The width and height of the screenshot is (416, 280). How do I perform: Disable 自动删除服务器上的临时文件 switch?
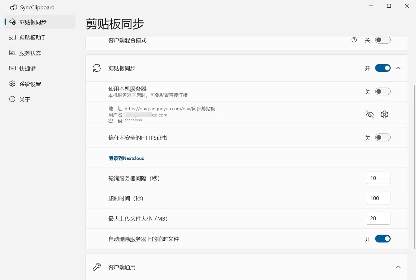click(383, 239)
